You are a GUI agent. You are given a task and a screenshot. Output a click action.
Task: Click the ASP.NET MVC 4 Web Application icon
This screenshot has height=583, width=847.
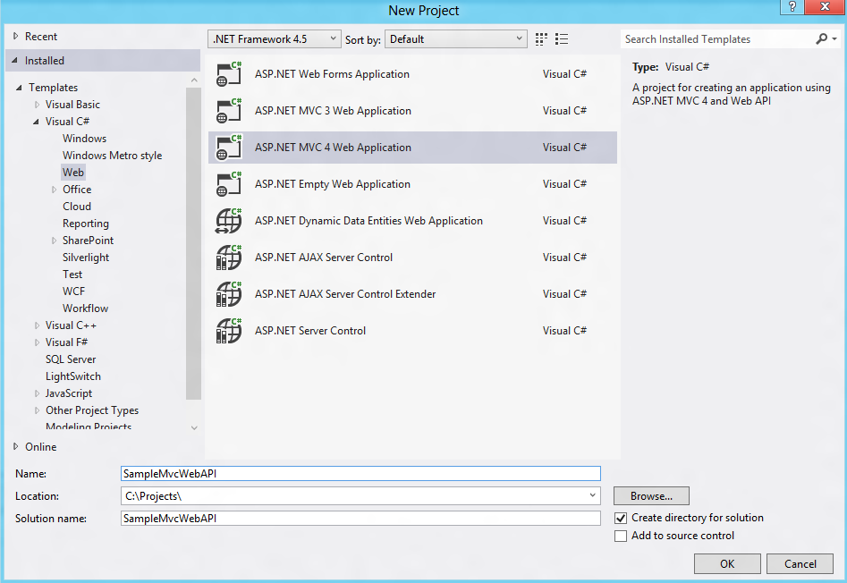click(x=228, y=148)
